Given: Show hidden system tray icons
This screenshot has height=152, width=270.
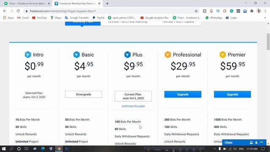Looking at the screenshot, I should [215, 149].
